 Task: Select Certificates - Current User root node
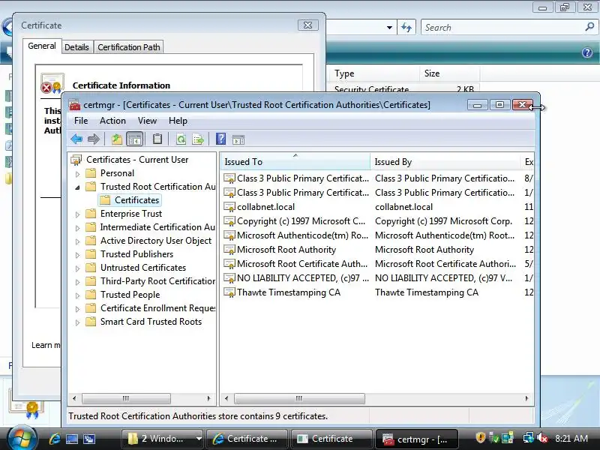tap(137, 160)
